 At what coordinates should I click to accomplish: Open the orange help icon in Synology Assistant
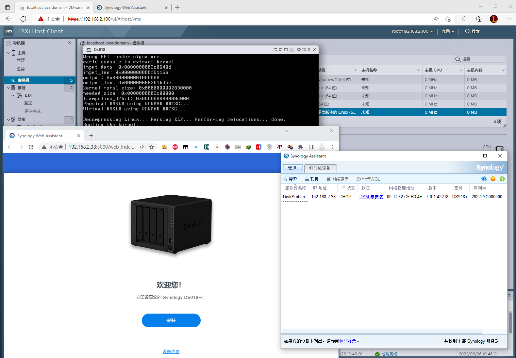[x=493, y=179]
